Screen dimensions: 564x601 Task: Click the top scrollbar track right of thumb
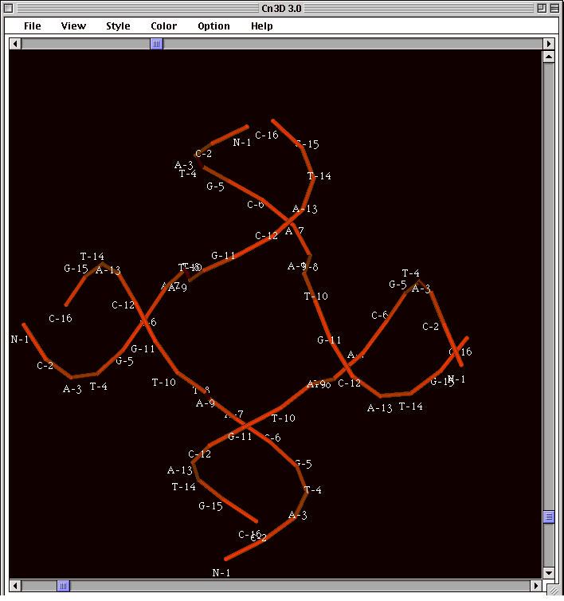pos(352,44)
